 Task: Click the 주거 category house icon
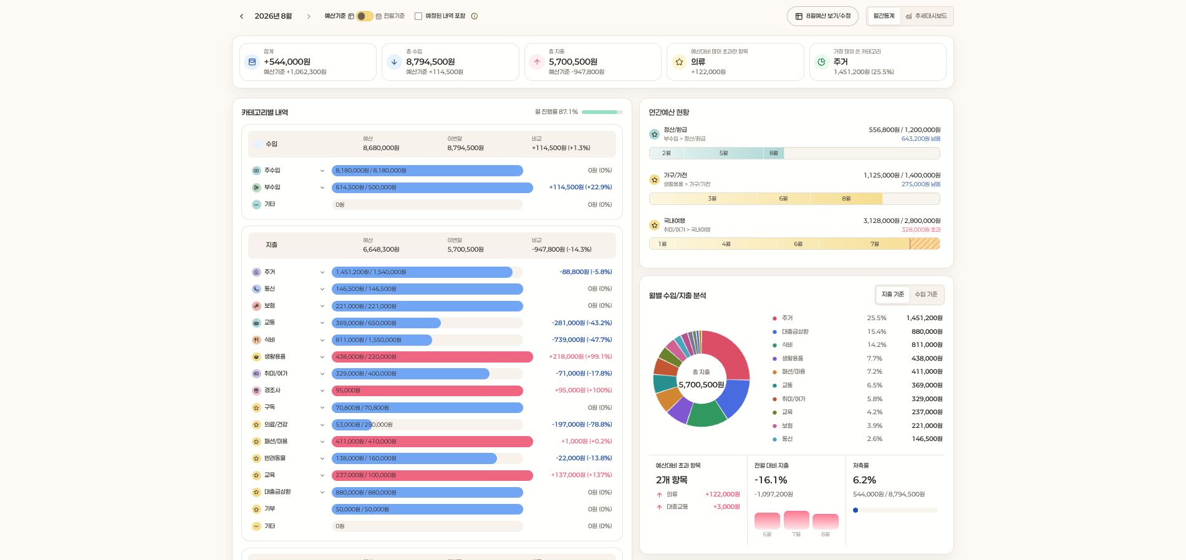point(256,272)
